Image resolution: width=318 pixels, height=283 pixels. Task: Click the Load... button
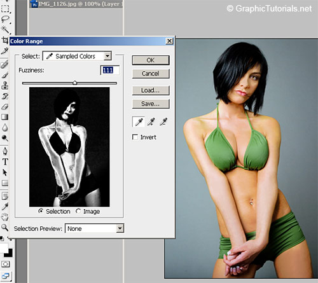coord(151,90)
